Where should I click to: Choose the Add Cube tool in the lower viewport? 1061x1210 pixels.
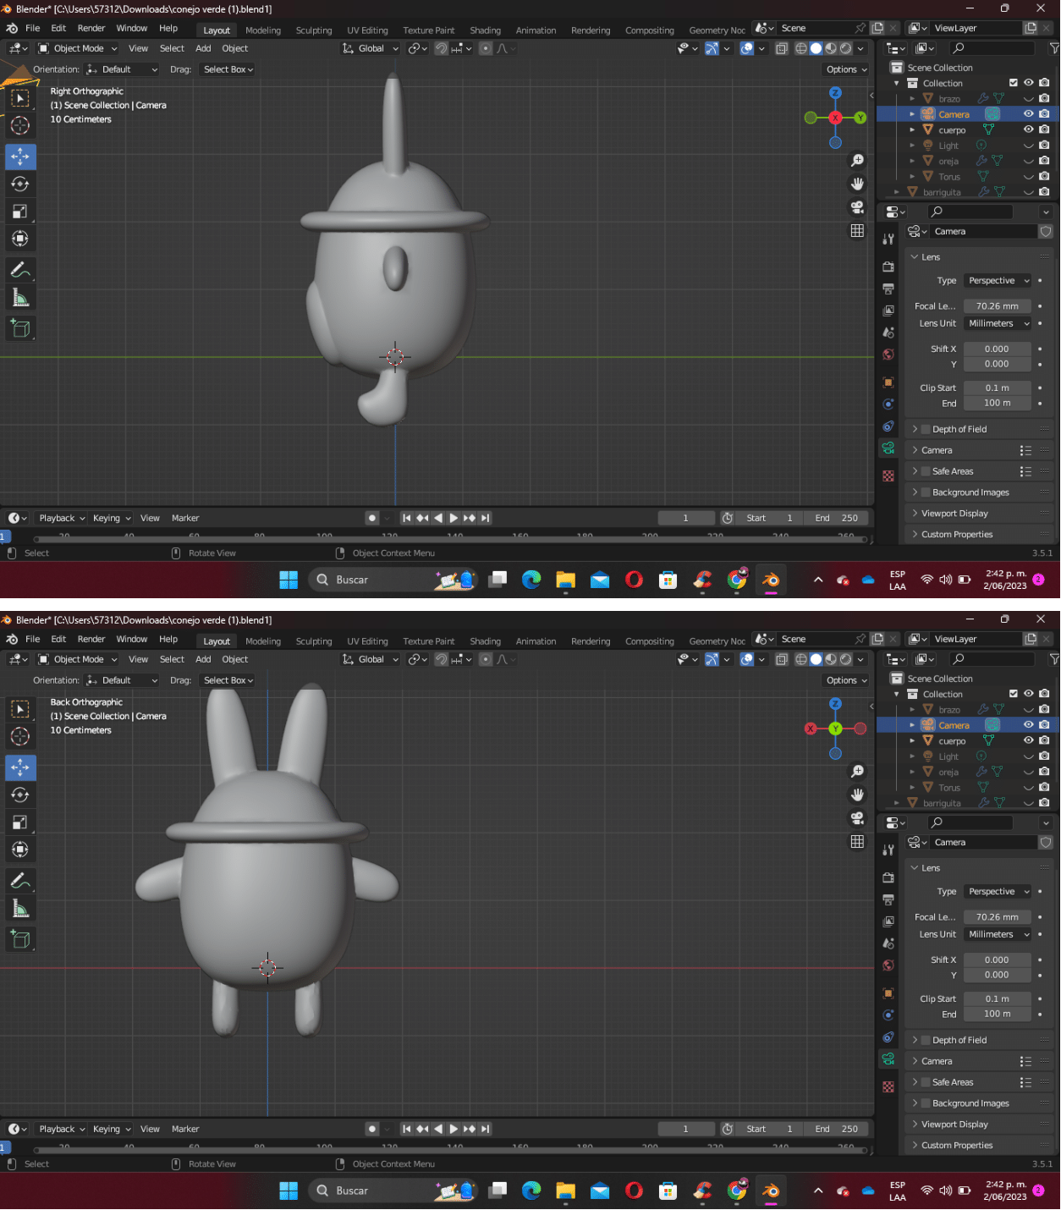[20, 939]
